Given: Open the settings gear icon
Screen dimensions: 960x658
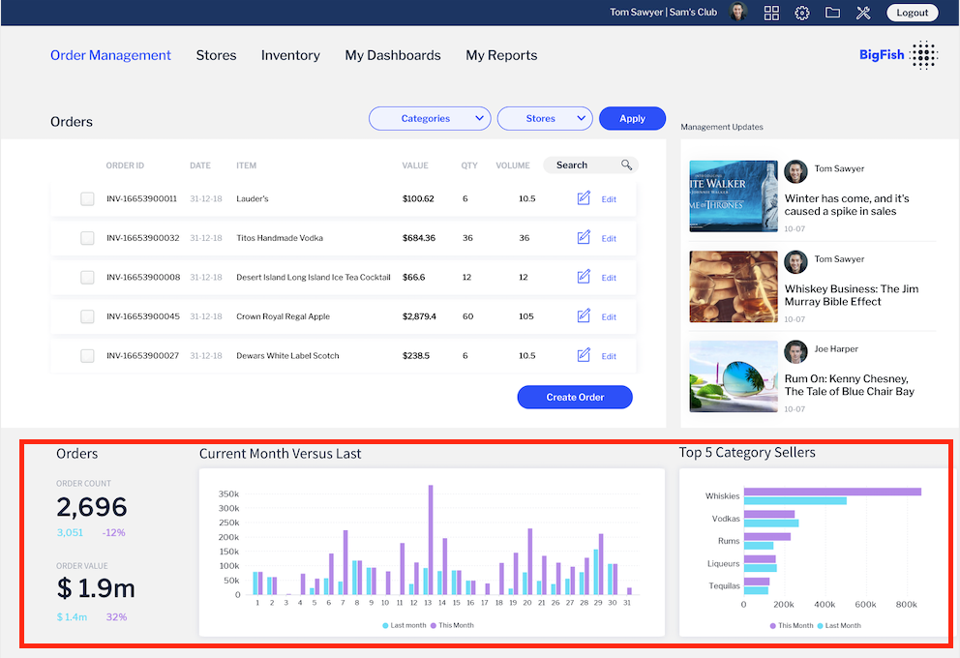Looking at the screenshot, I should coord(802,13).
